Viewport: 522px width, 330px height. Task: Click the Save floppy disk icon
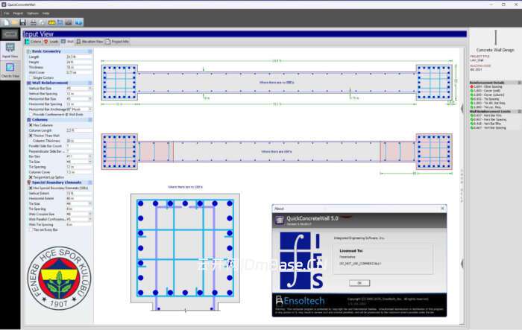[x=22, y=22]
